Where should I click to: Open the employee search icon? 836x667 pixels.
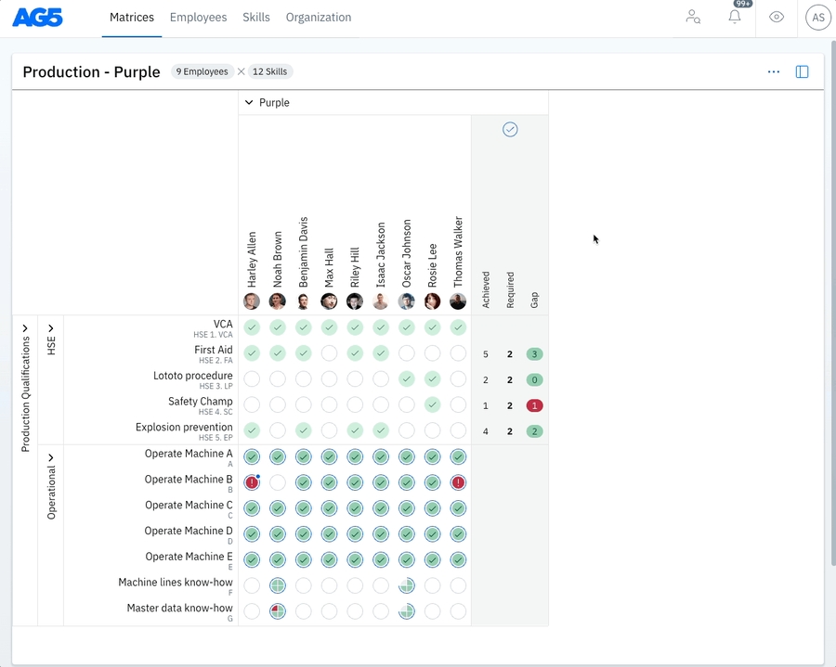click(x=693, y=17)
